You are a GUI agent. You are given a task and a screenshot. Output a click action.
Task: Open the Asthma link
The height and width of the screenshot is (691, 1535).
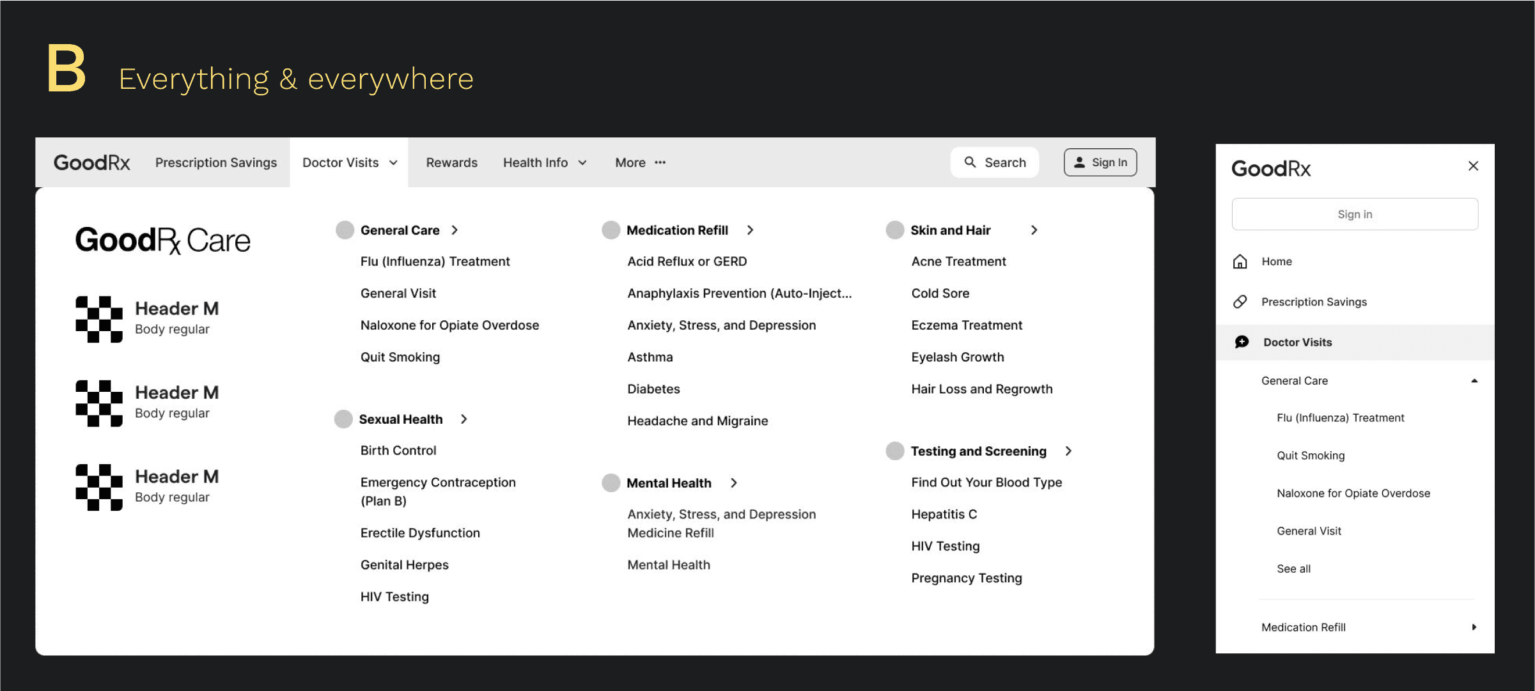[x=650, y=357]
